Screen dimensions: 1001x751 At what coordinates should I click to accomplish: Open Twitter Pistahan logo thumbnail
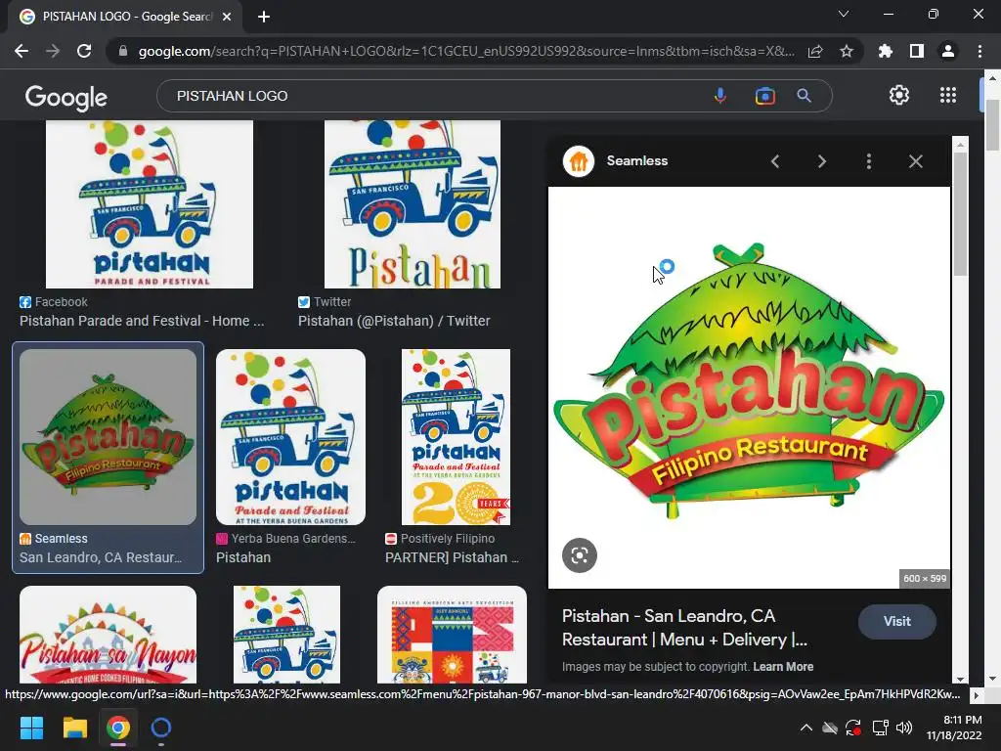[413, 204]
